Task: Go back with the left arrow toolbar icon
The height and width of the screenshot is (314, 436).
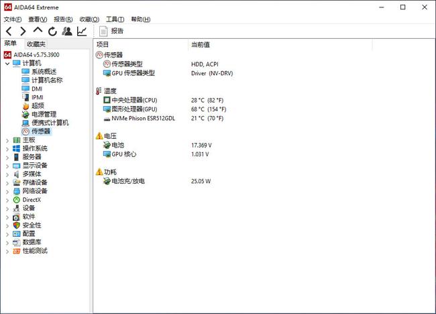Action: (9, 31)
